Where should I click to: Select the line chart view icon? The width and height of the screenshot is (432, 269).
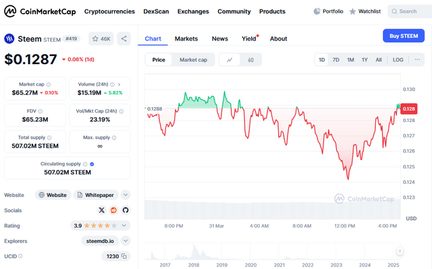click(230, 60)
